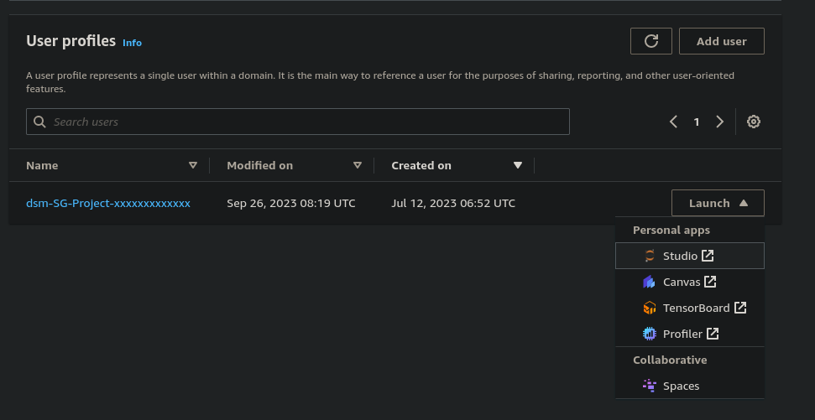Click the Studio app icon

[x=649, y=256]
